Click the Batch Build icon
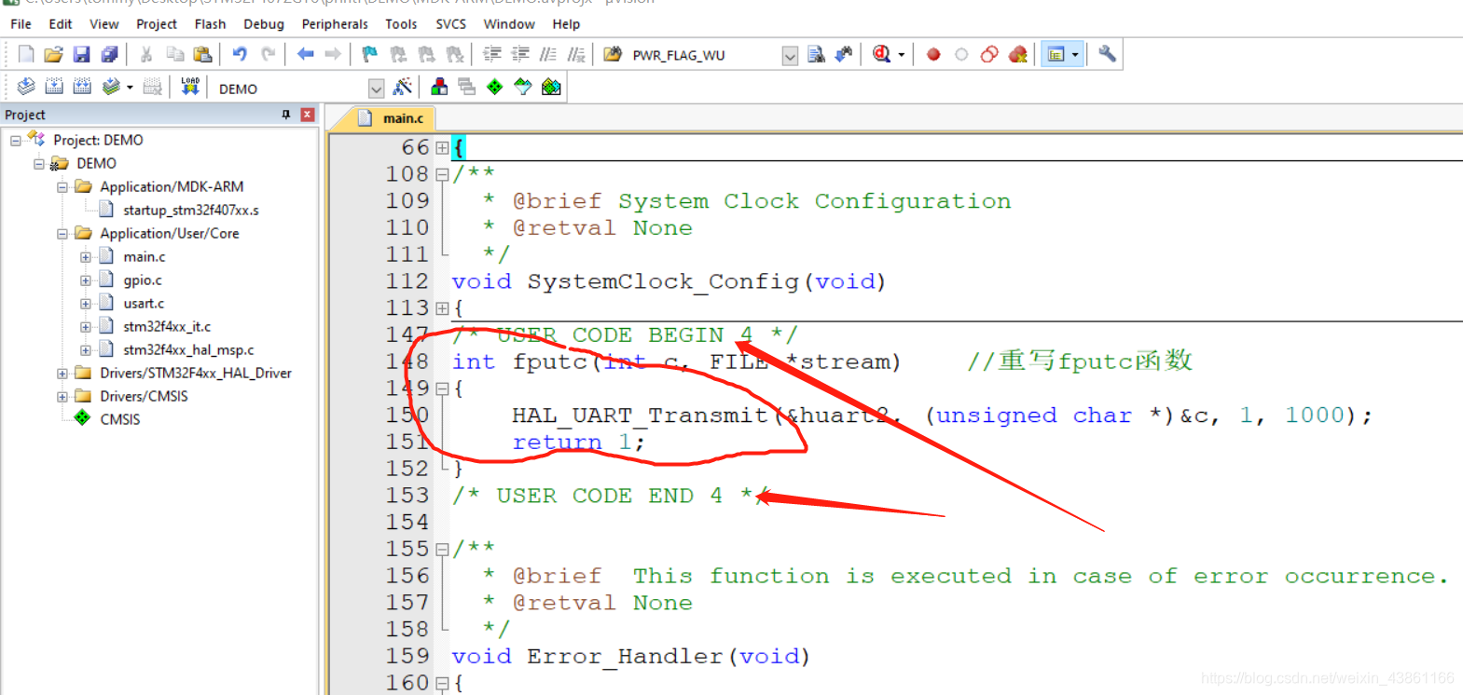The width and height of the screenshot is (1463, 695). (111, 87)
